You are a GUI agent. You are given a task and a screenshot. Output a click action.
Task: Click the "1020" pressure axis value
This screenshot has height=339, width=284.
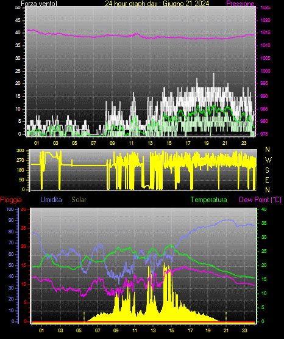tap(266, 20)
